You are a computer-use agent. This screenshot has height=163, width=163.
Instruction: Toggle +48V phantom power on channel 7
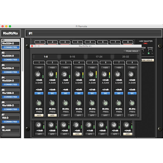click(x=119, y=68)
